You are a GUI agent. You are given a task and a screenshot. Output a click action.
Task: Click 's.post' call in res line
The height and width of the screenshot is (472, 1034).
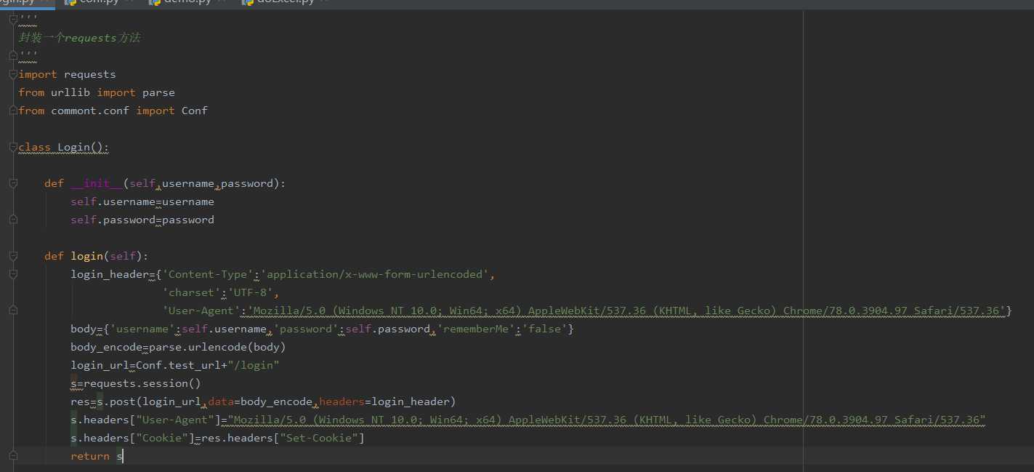point(116,401)
